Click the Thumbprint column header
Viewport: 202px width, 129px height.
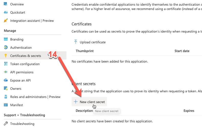point(85,51)
